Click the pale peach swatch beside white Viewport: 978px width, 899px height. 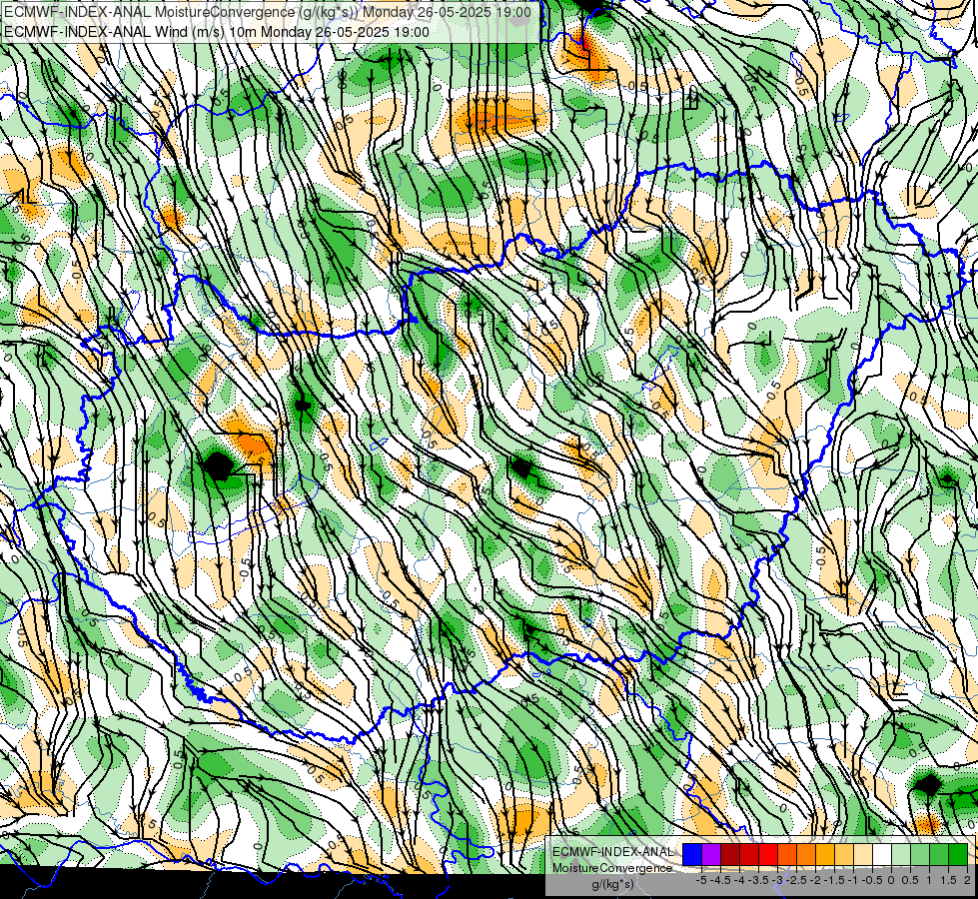pyautogui.click(x=863, y=855)
